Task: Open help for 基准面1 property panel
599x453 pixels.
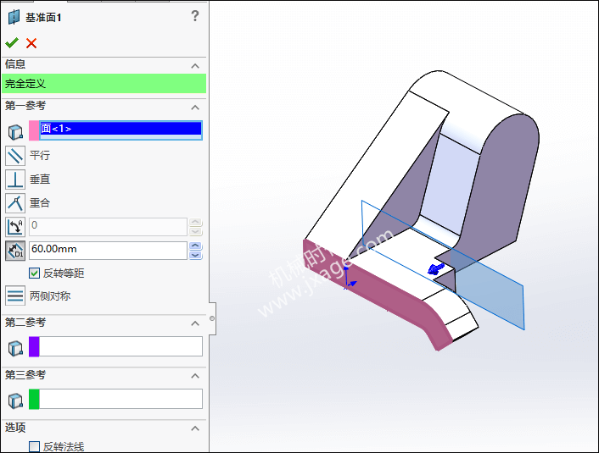Action: [195, 16]
